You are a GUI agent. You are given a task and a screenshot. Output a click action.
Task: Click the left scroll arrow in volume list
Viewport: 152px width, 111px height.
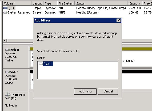click(5, 41)
